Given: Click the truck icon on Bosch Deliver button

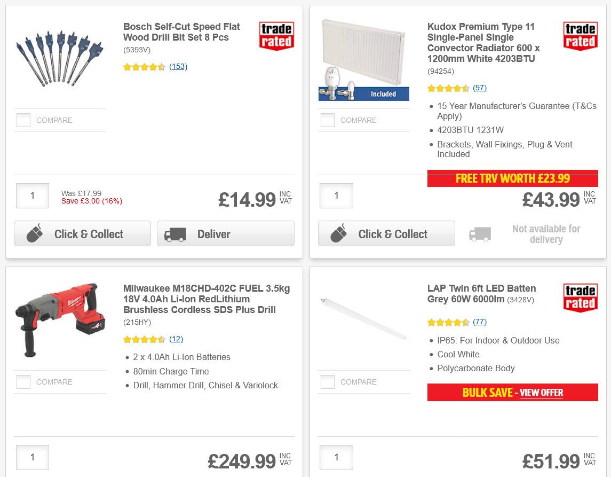Looking at the screenshot, I should click(x=177, y=233).
